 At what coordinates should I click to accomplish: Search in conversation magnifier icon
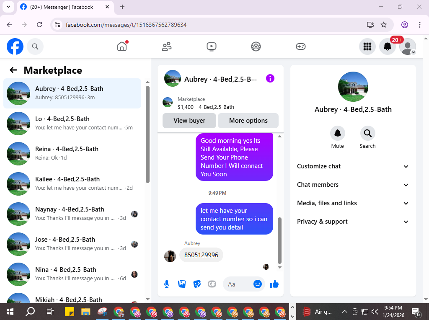(x=367, y=133)
